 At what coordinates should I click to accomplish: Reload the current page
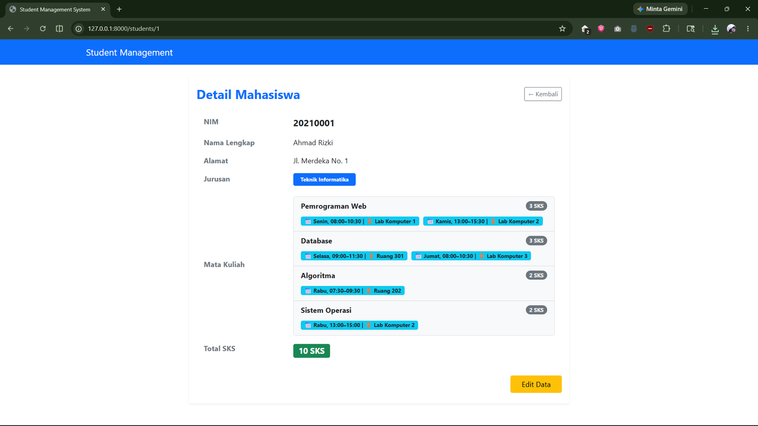43,28
